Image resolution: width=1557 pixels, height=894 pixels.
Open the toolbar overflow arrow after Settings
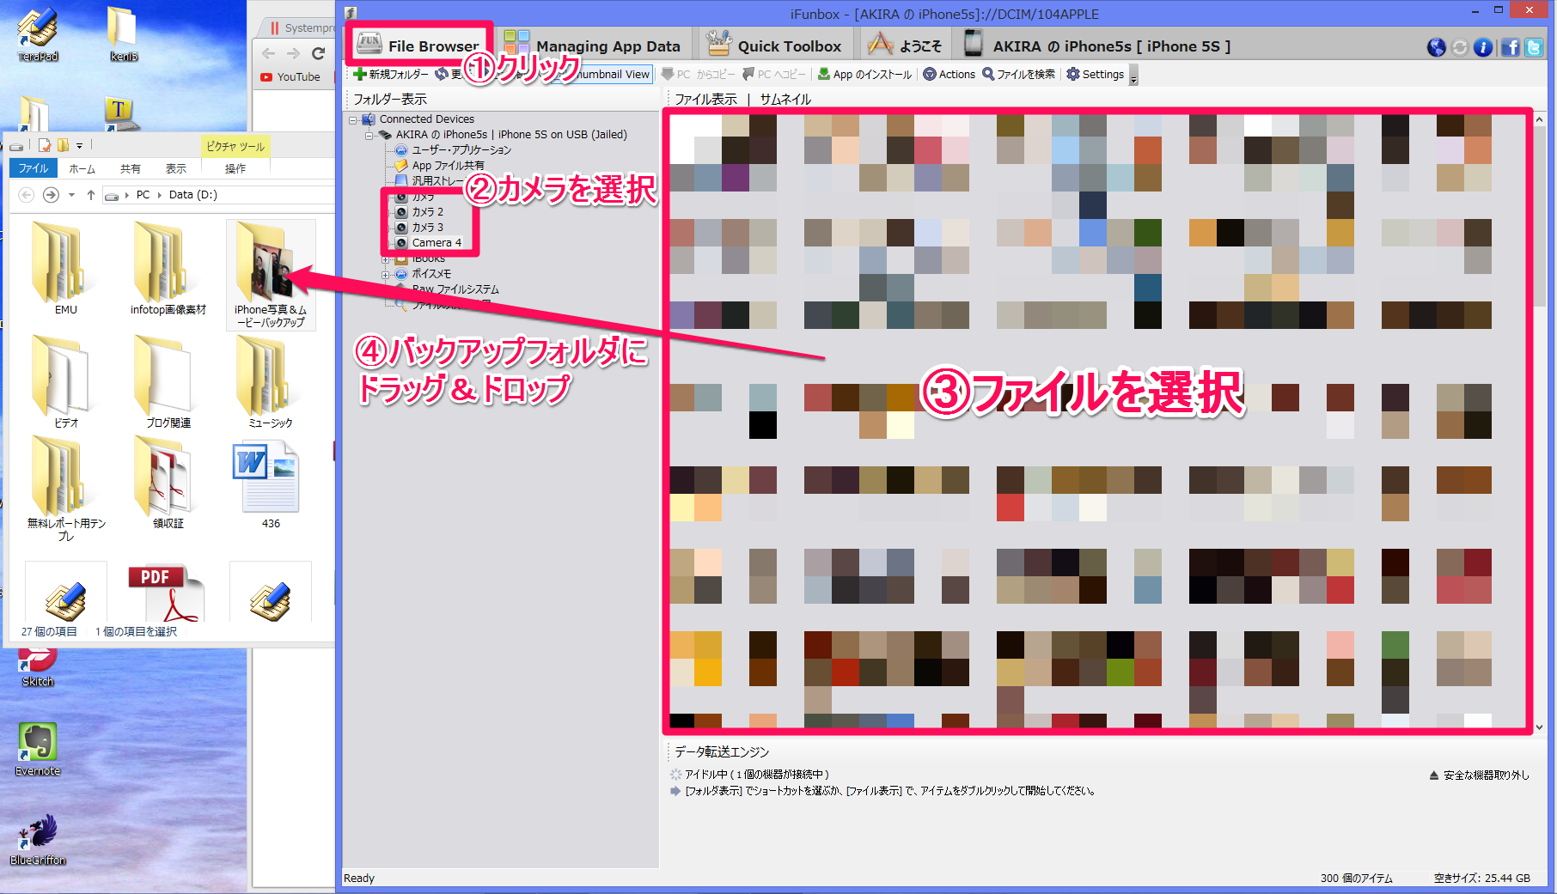pyautogui.click(x=1133, y=77)
